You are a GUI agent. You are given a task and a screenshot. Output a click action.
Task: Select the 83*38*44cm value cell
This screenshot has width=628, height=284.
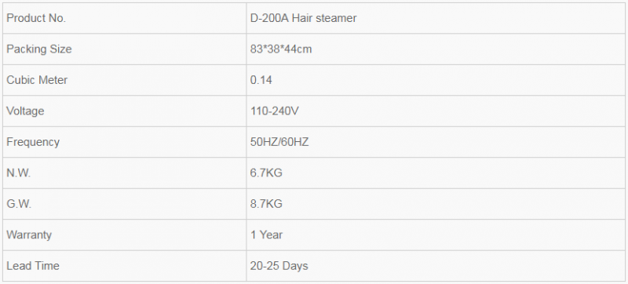tap(436, 49)
